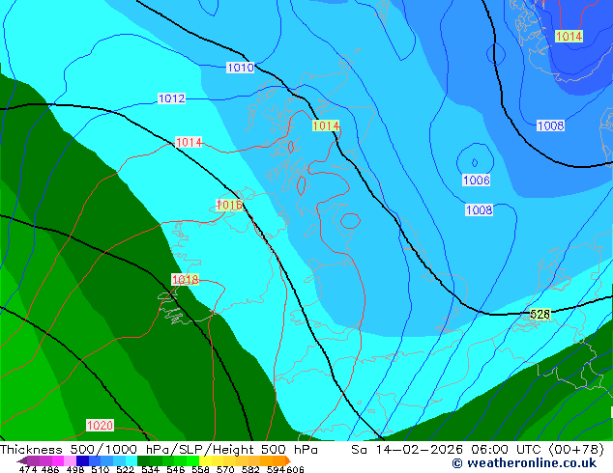Click the 'Sa 14-02-2026 06:00 UTC' timestamp

click(x=446, y=449)
